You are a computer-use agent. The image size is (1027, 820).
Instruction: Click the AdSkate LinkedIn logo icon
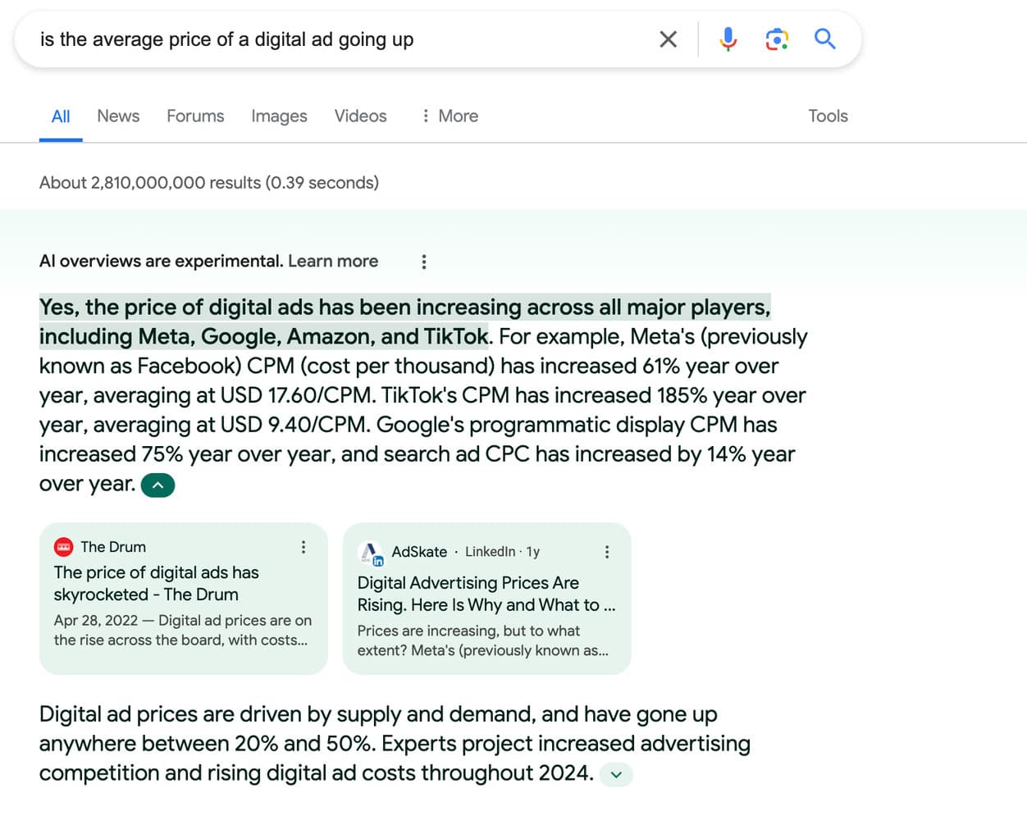click(371, 553)
